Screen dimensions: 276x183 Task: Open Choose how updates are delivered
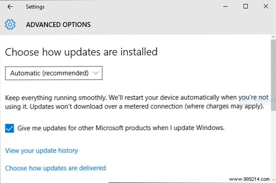[x=55, y=168]
